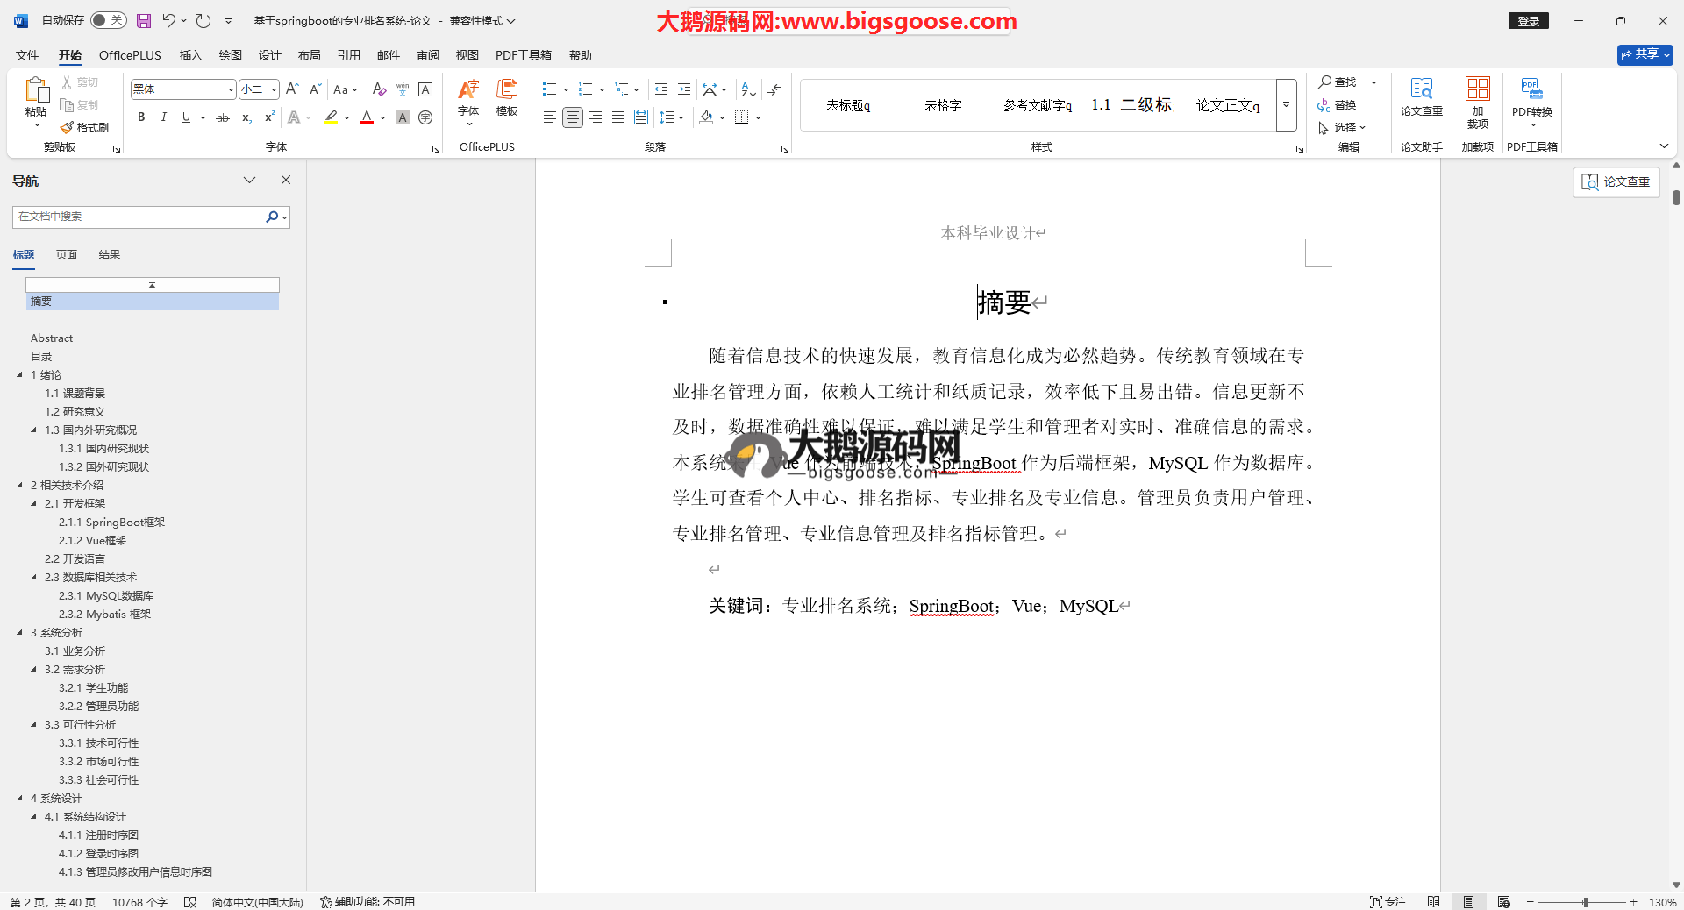Open the 论文查重 ribbon tool

1421,97
